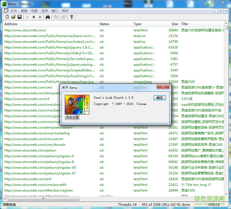Click the vertical scrollbar up arrow
The height and width of the screenshot is (209, 231).
click(x=226, y=24)
